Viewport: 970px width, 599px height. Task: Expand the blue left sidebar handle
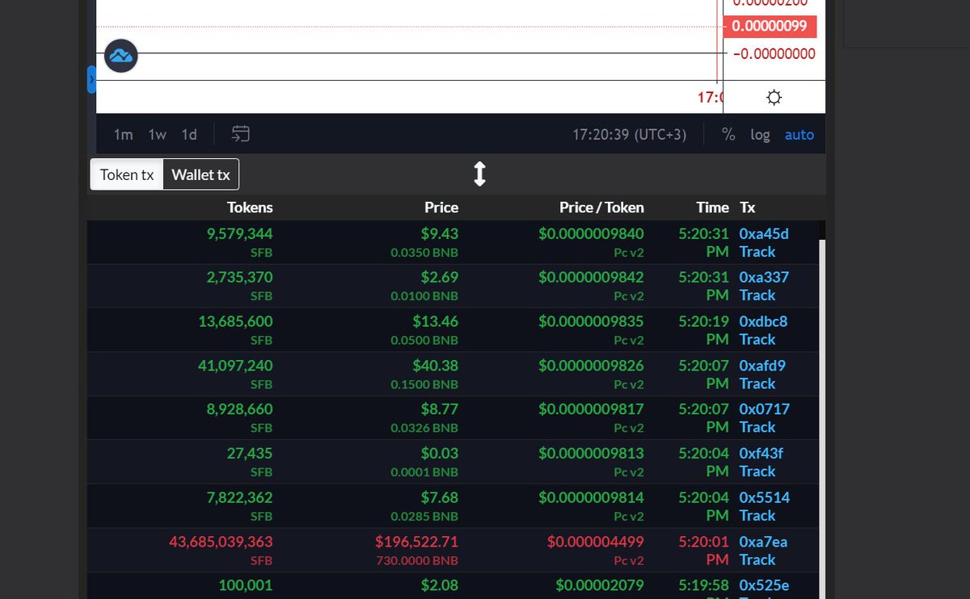click(91, 80)
